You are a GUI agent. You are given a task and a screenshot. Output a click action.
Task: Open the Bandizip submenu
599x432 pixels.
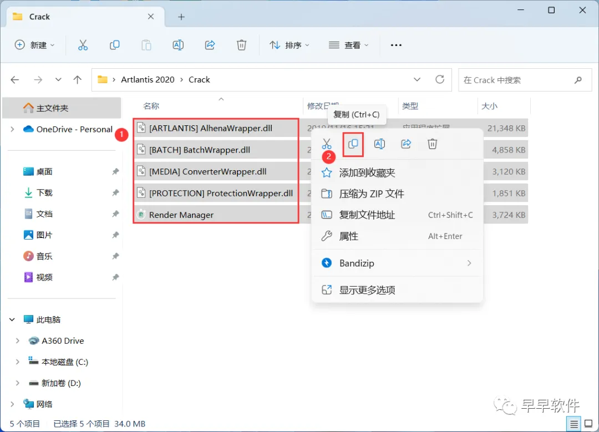tap(397, 263)
